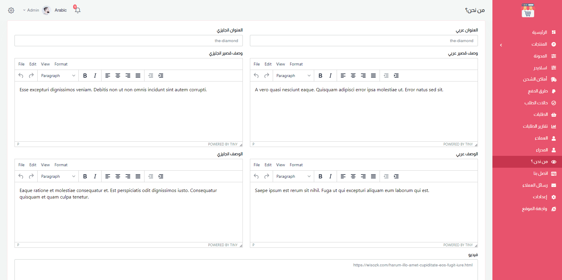Image resolution: width=562 pixels, height=280 pixels.
Task: Toggle bold in the English short description editor
Action: pyautogui.click(x=85, y=76)
